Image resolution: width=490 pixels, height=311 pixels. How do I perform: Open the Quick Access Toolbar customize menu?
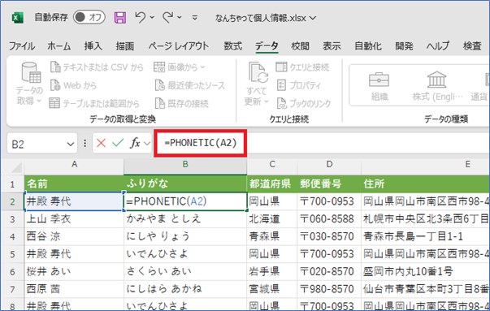195,18
